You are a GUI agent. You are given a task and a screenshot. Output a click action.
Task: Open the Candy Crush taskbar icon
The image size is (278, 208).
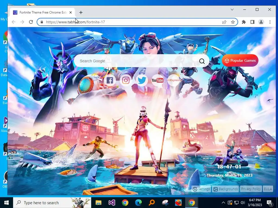click(x=178, y=203)
